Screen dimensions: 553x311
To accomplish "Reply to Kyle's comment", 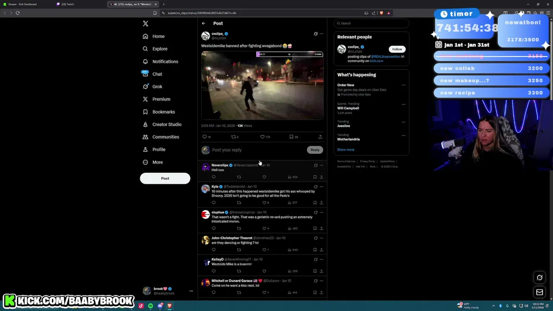I will (x=213, y=203).
